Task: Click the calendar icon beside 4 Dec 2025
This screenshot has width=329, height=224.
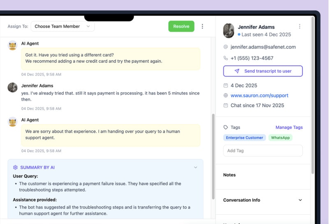Action: point(225,85)
